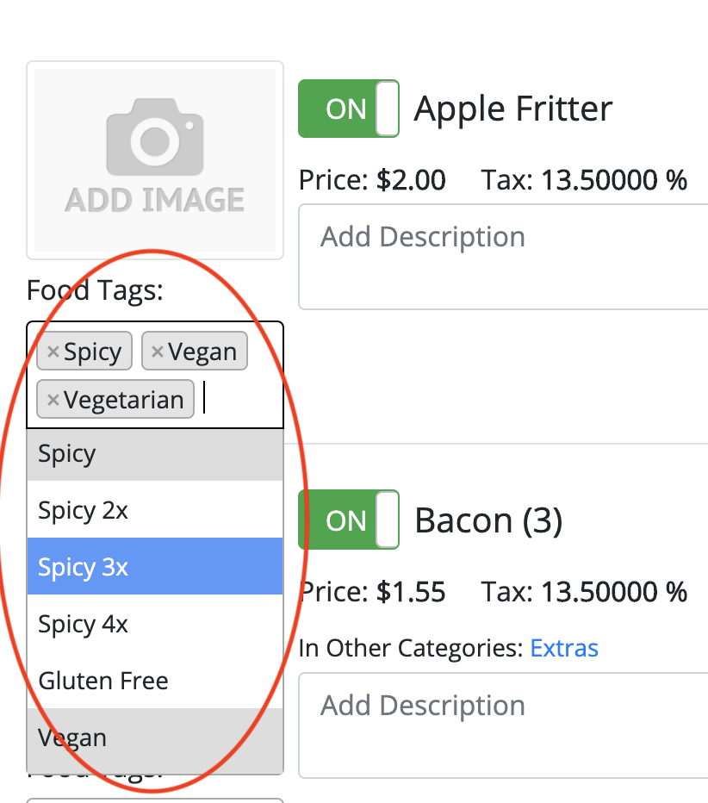
Task: Remove the Vegan tag using its × icon
Action: point(158,351)
